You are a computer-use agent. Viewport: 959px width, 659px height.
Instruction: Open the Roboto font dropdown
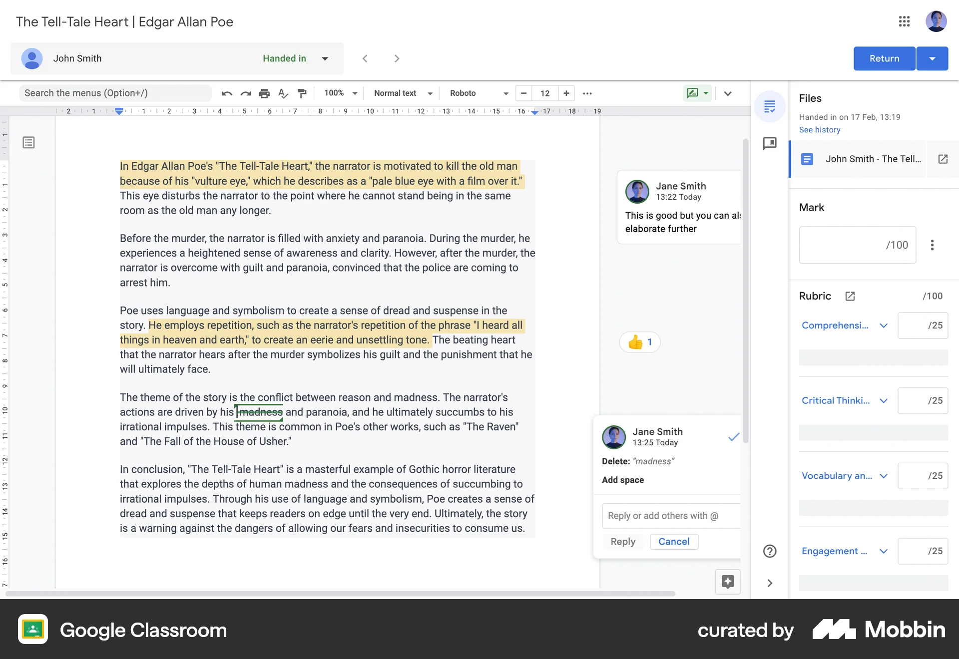(x=477, y=93)
